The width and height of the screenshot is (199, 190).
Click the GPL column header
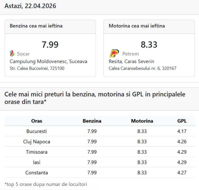[182, 121]
